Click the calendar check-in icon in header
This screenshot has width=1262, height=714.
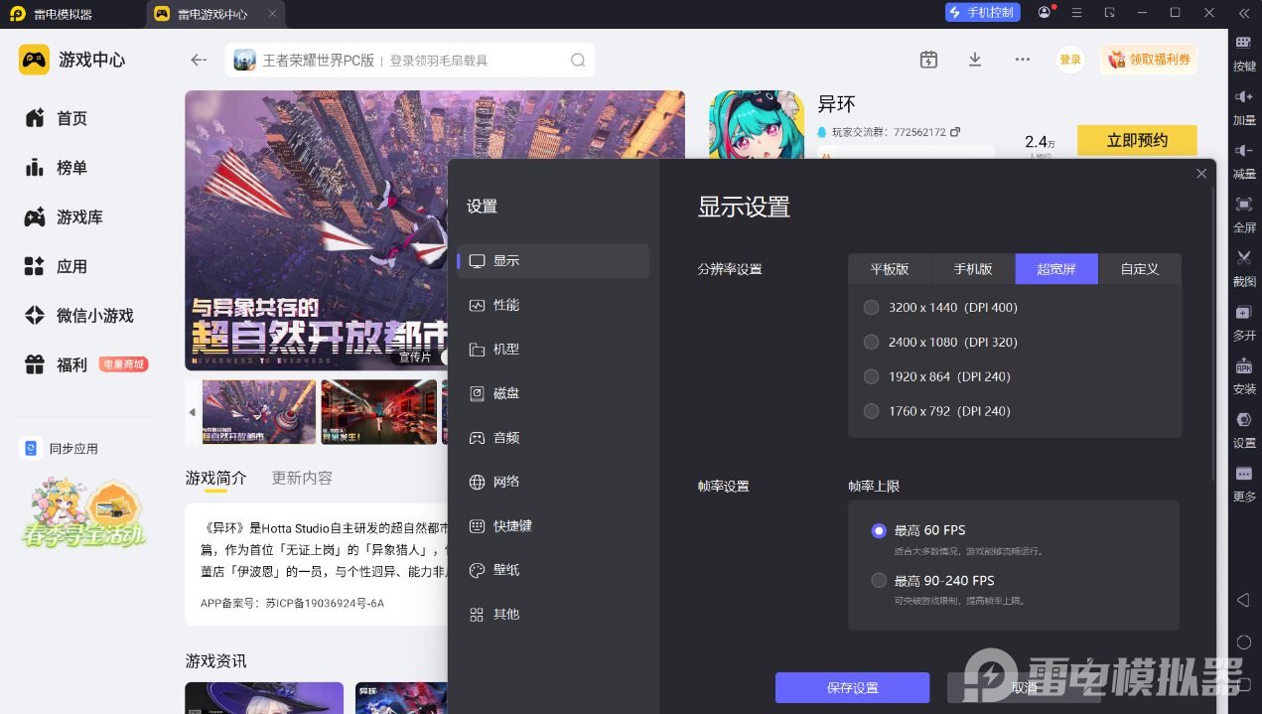point(928,60)
